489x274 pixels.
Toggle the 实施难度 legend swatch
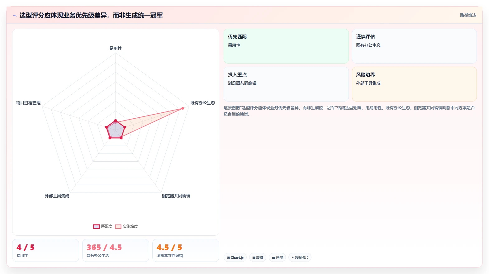pos(118,227)
